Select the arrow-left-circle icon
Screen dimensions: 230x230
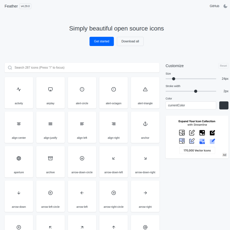(x=50, y=196)
